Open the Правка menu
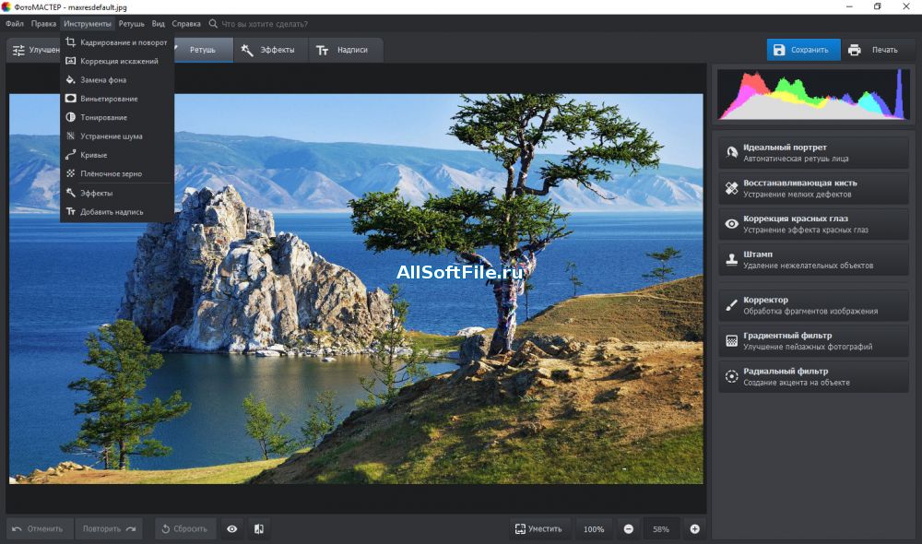Image resolution: width=922 pixels, height=544 pixels. [x=43, y=24]
